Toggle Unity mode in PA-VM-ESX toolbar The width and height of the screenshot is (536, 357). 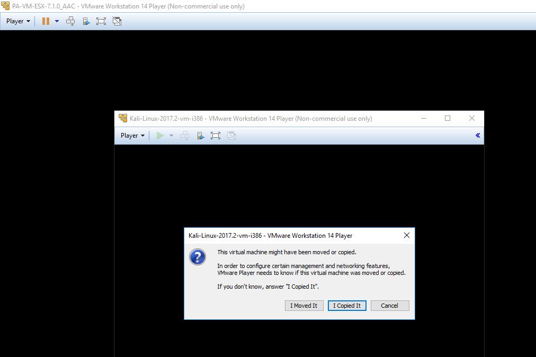point(117,21)
